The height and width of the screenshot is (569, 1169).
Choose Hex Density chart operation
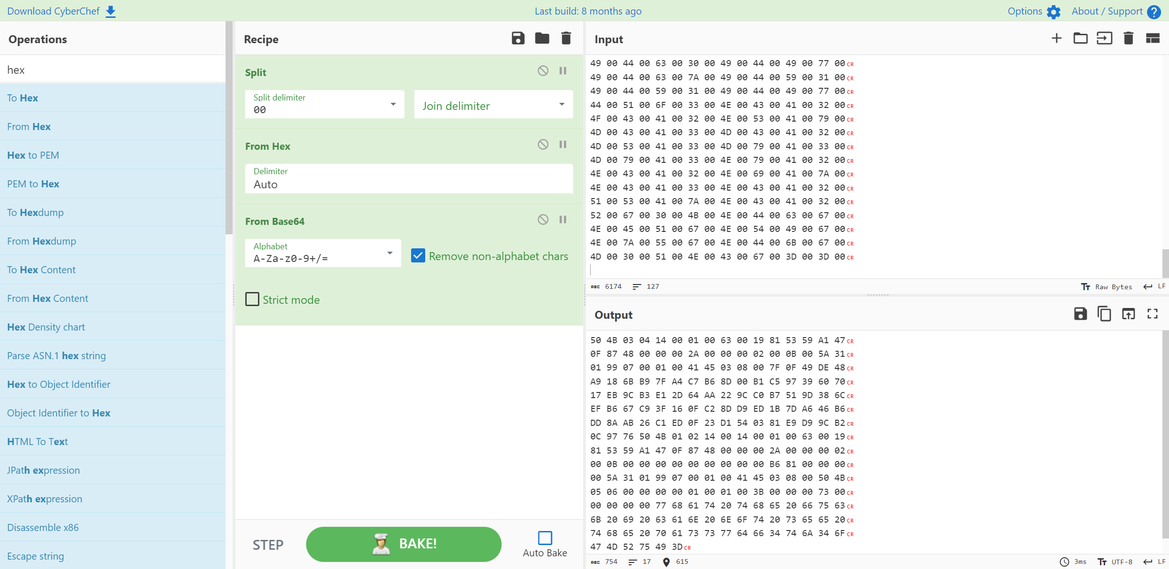(46, 327)
